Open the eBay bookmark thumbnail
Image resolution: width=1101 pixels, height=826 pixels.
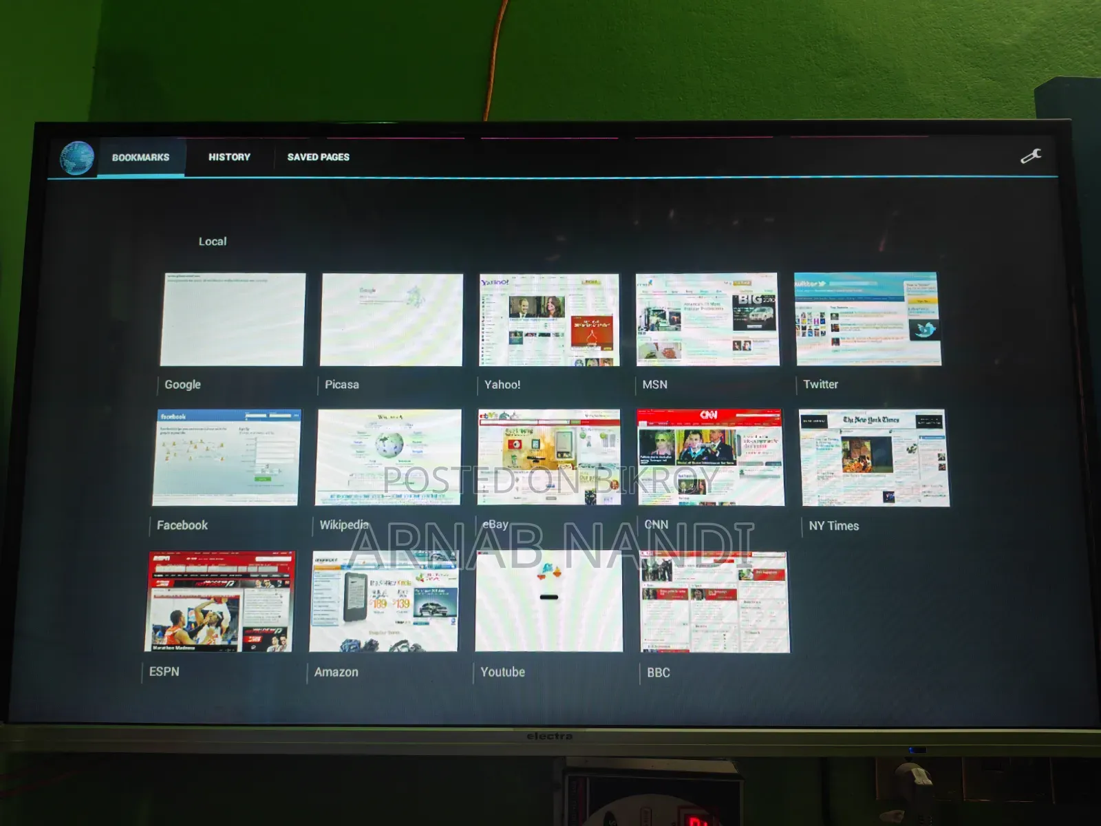(548, 458)
